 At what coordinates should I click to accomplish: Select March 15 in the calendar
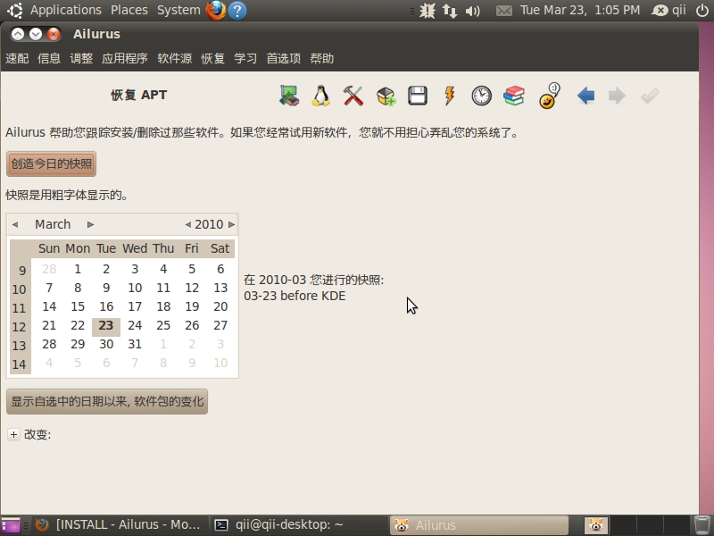point(78,306)
